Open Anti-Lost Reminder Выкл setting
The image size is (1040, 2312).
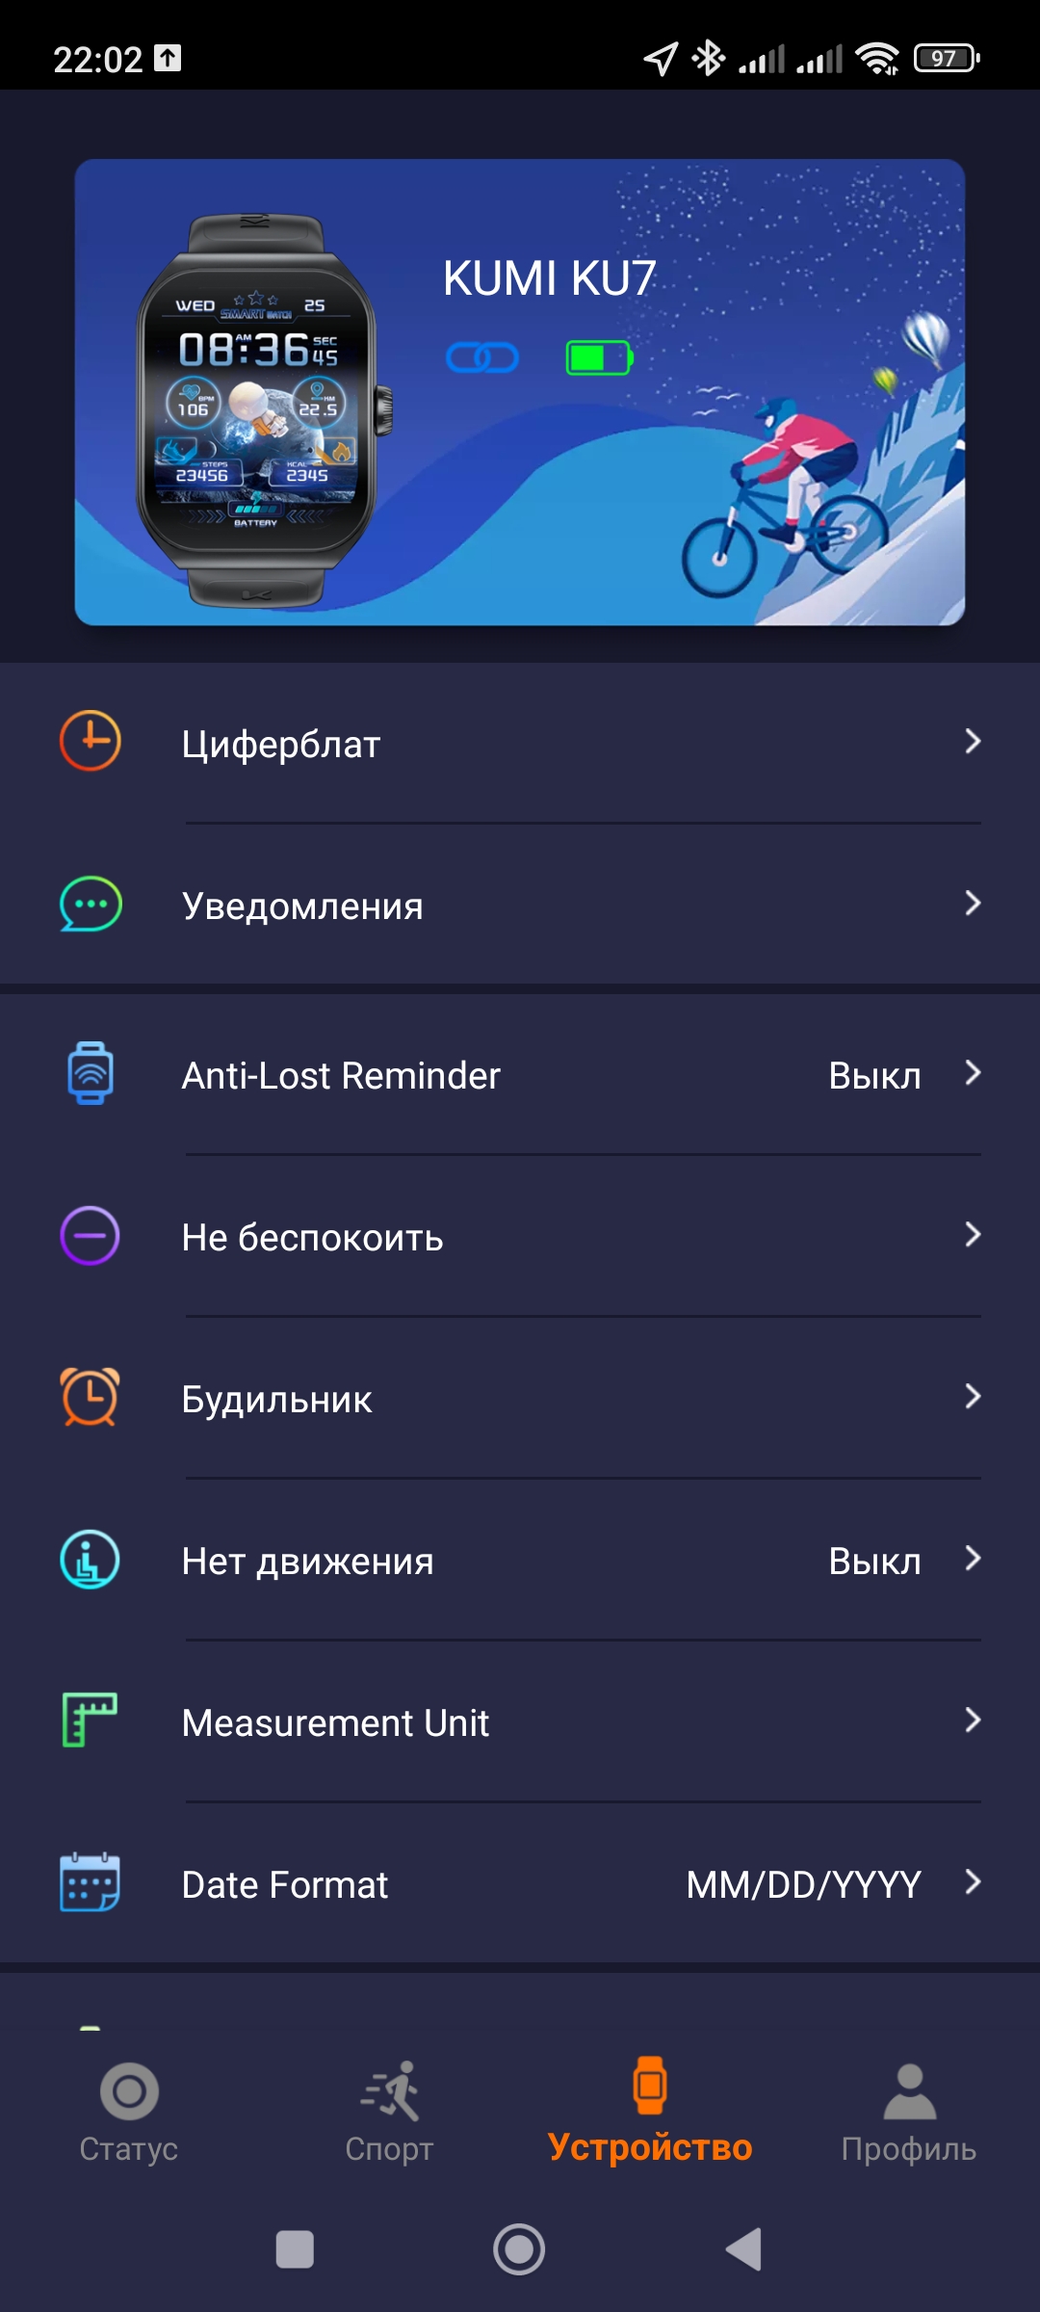(874, 1075)
